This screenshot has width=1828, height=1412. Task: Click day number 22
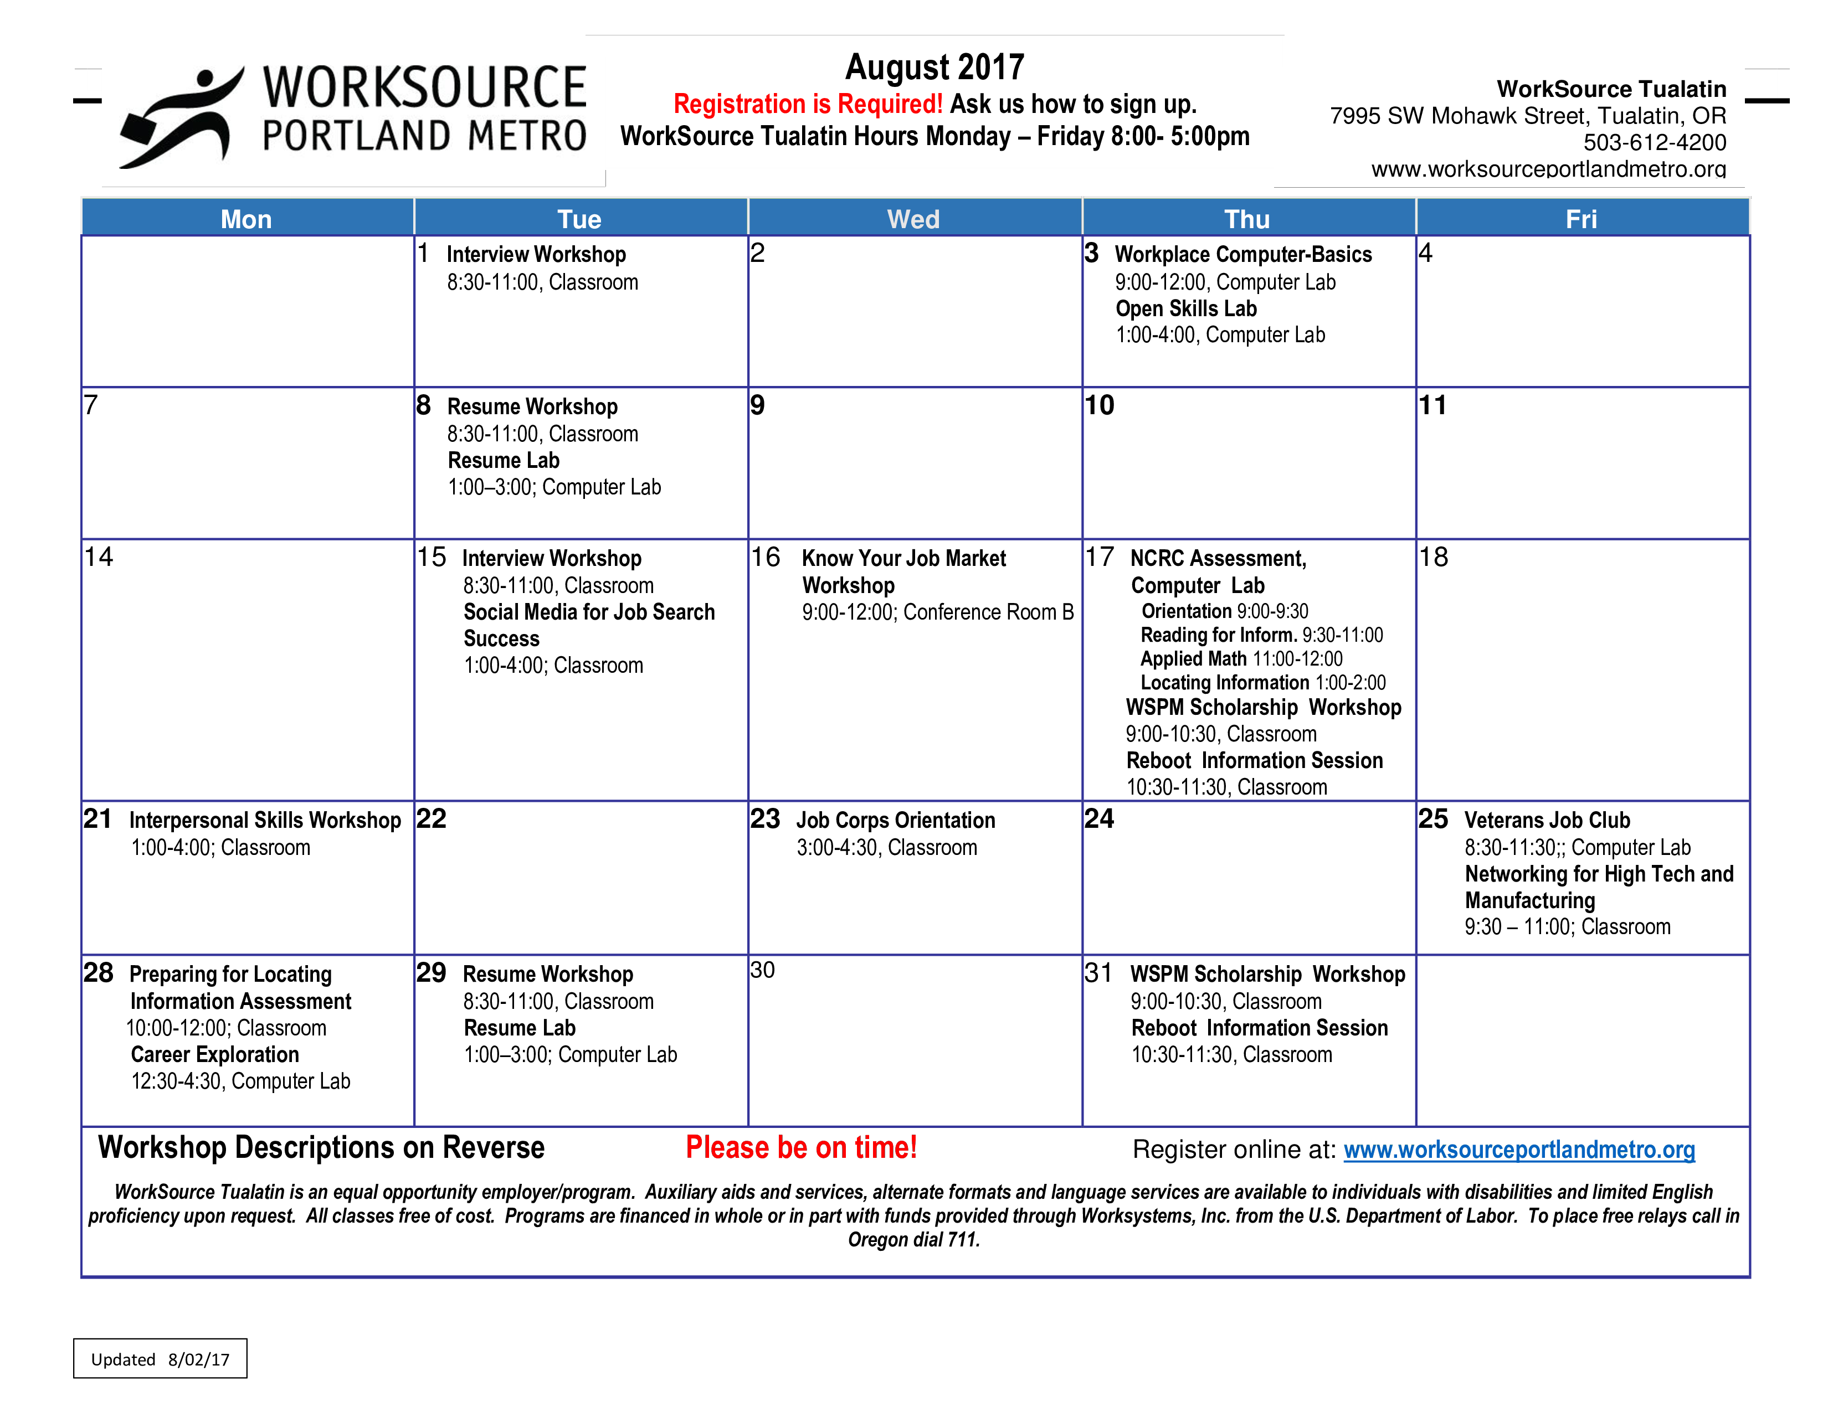click(431, 818)
